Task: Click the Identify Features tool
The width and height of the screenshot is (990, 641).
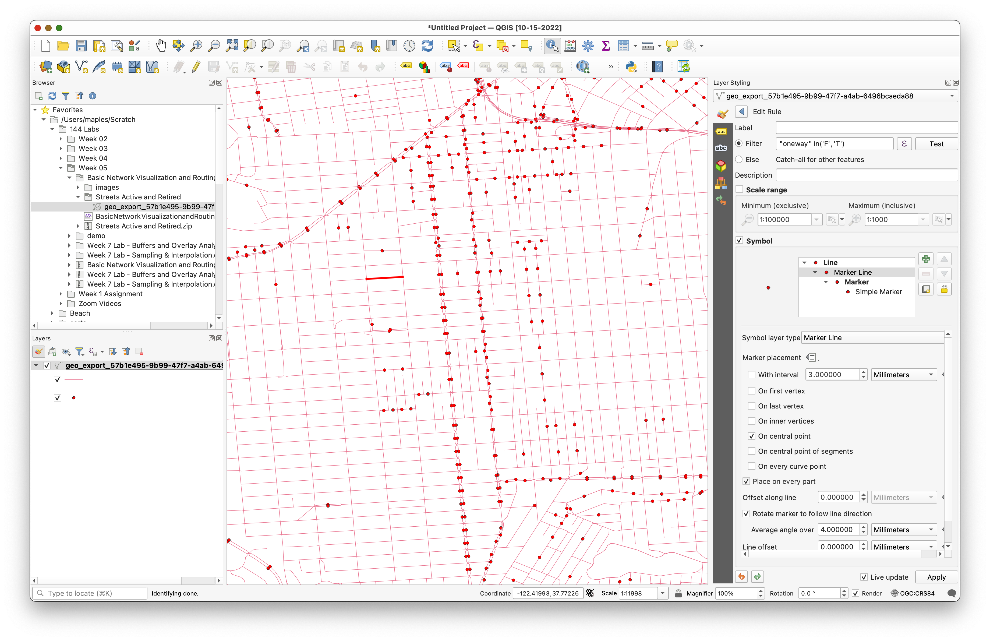Action: [x=552, y=46]
